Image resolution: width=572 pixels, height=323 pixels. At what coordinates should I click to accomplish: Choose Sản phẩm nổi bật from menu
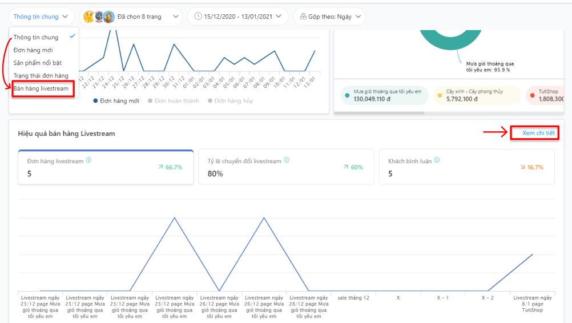coord(38,63)
